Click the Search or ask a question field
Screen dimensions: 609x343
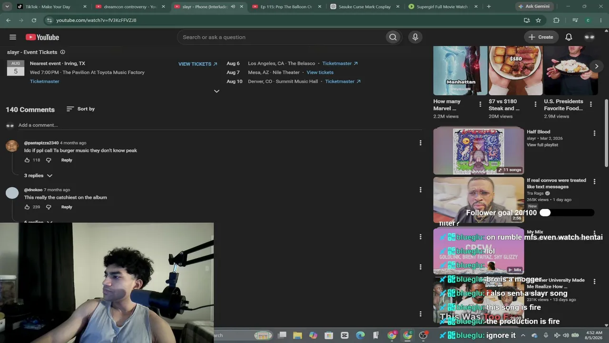281,37
